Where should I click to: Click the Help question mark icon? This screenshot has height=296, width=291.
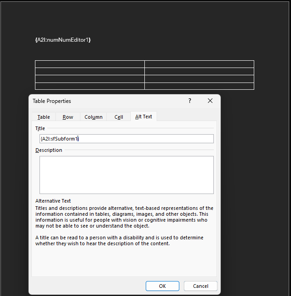tap(190, 101)
